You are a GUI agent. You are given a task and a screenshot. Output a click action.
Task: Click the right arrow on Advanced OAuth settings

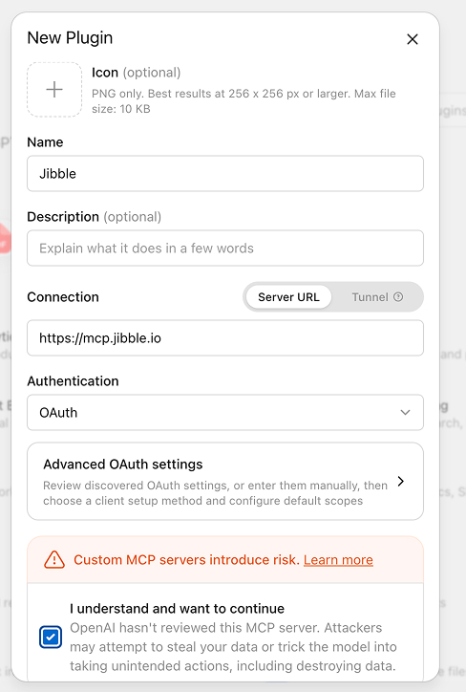point(401,481)
